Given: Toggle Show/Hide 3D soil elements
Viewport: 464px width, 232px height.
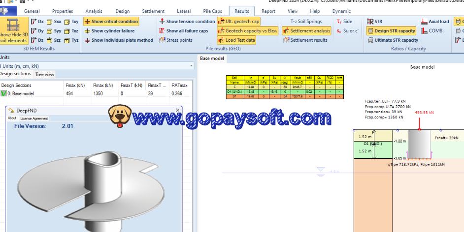Looking at the screenshot, I should 14,31.
